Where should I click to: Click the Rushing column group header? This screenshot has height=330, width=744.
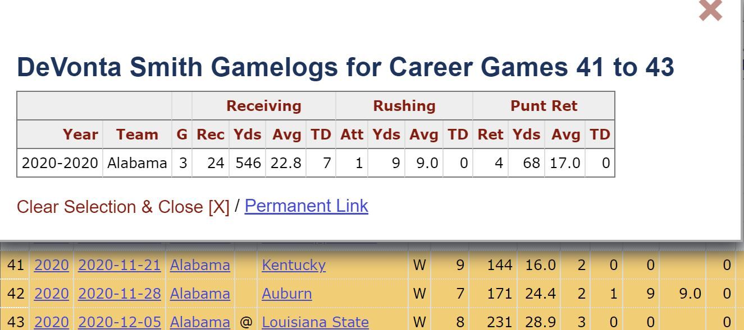pos(404,106)
